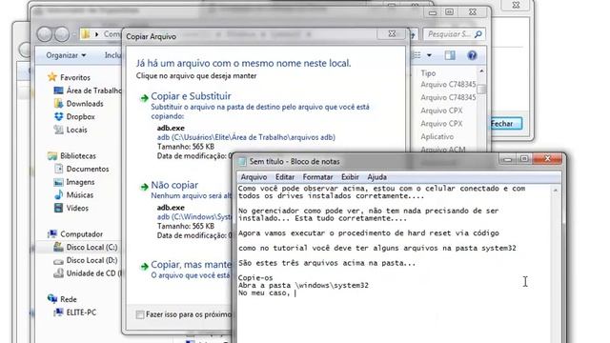This screenshot has width=610, height=343.
Task: Click the Notepad icon in title bar
Action: 242,161
